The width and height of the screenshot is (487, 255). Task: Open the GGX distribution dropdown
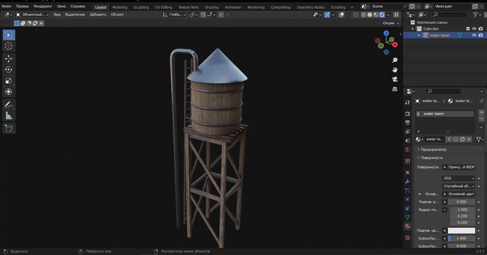(x=459, y=178)
